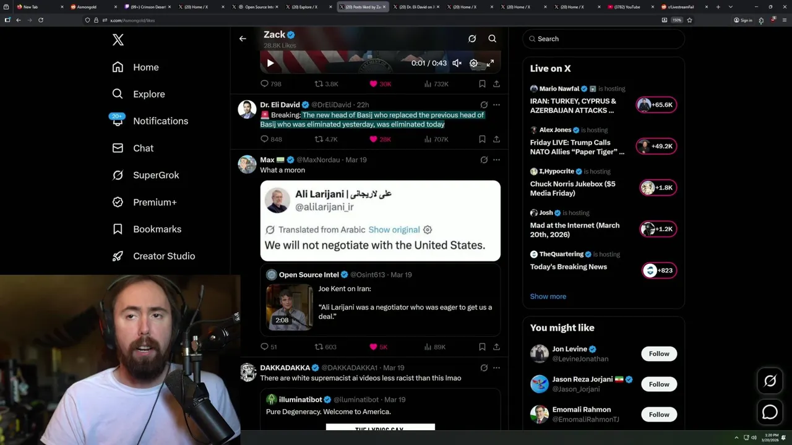The width and height of the screenshot is (792, 445).
Task: Reply to Dr. Eli David post (848)
Action: pyautogui.click(x=271, y=140)
